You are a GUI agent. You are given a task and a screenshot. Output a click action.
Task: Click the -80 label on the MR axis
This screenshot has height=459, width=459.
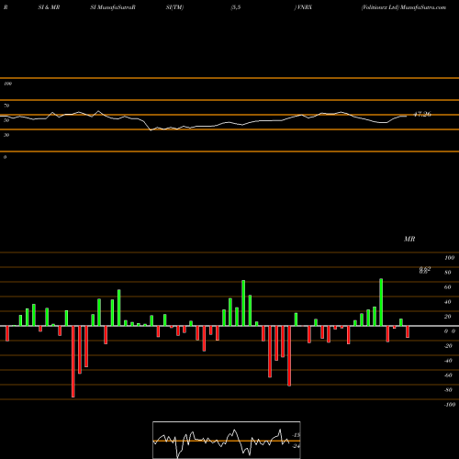point(448,390)
